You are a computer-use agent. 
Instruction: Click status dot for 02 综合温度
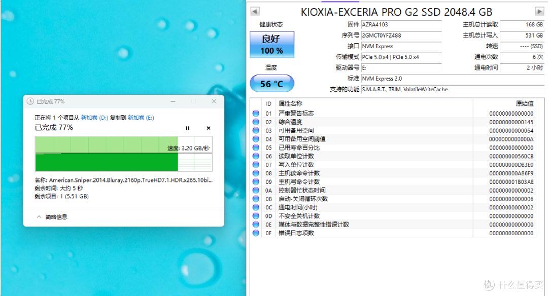tap(256, 122)
